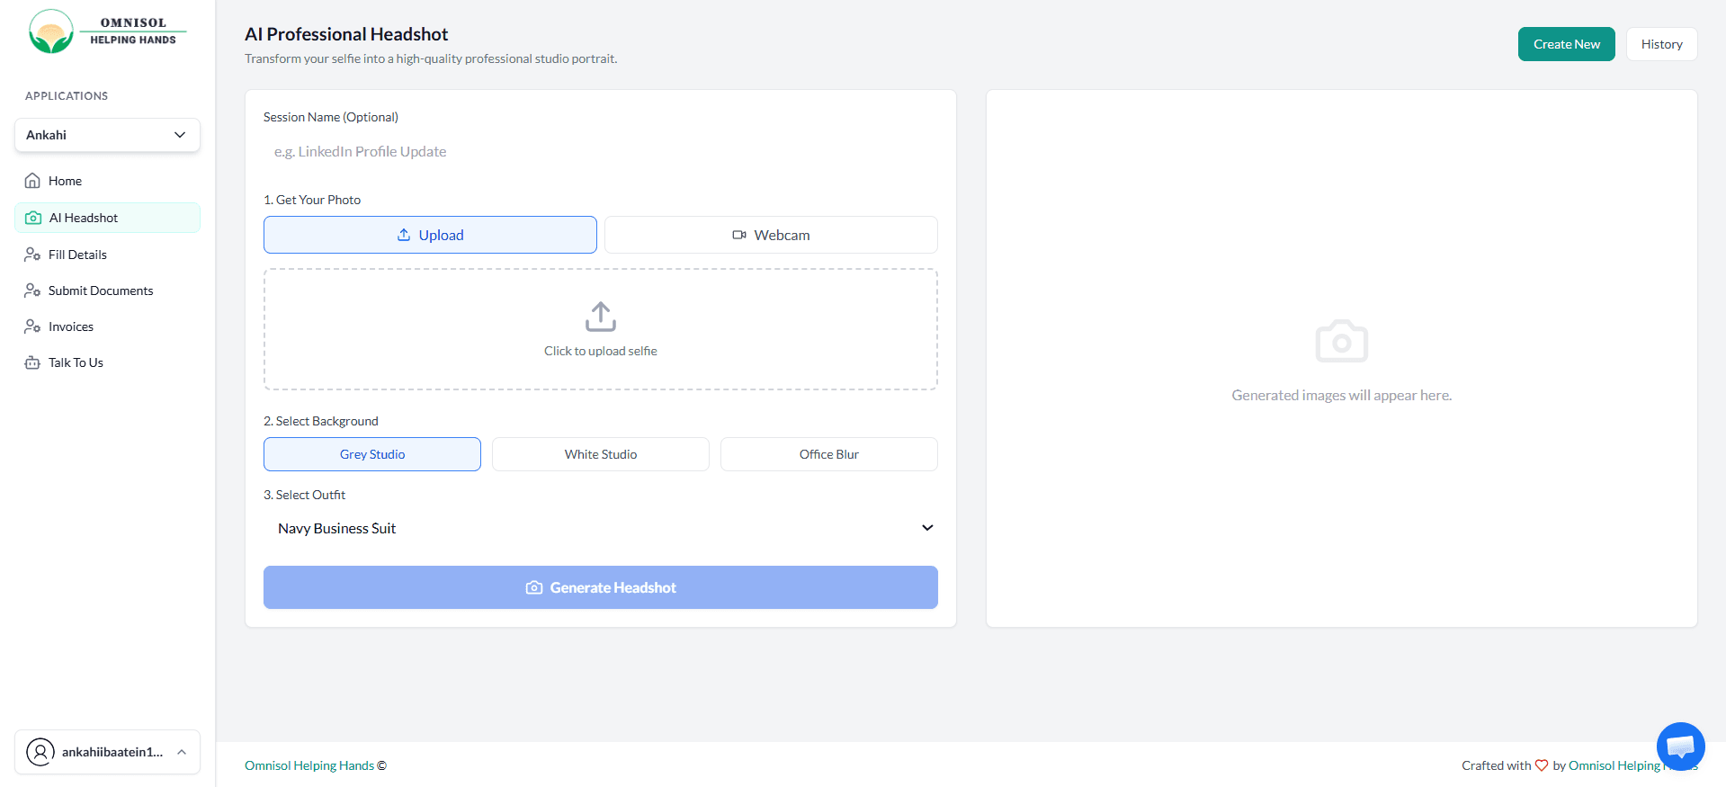Screen dimensions: 1726x787
Task: Click the AI Headshot camera icon
Action: [33, 218]
